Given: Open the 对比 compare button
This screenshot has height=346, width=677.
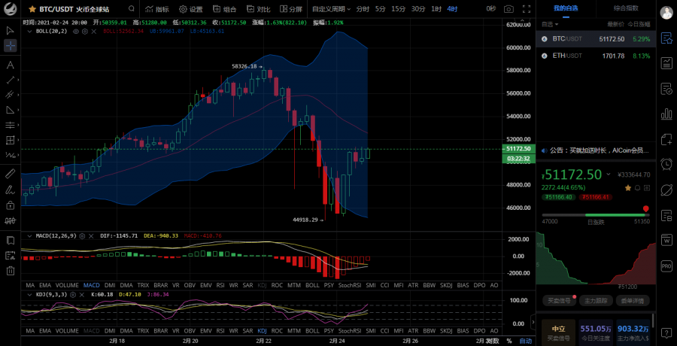Looking at the screenshot, I should pos(258,9).
